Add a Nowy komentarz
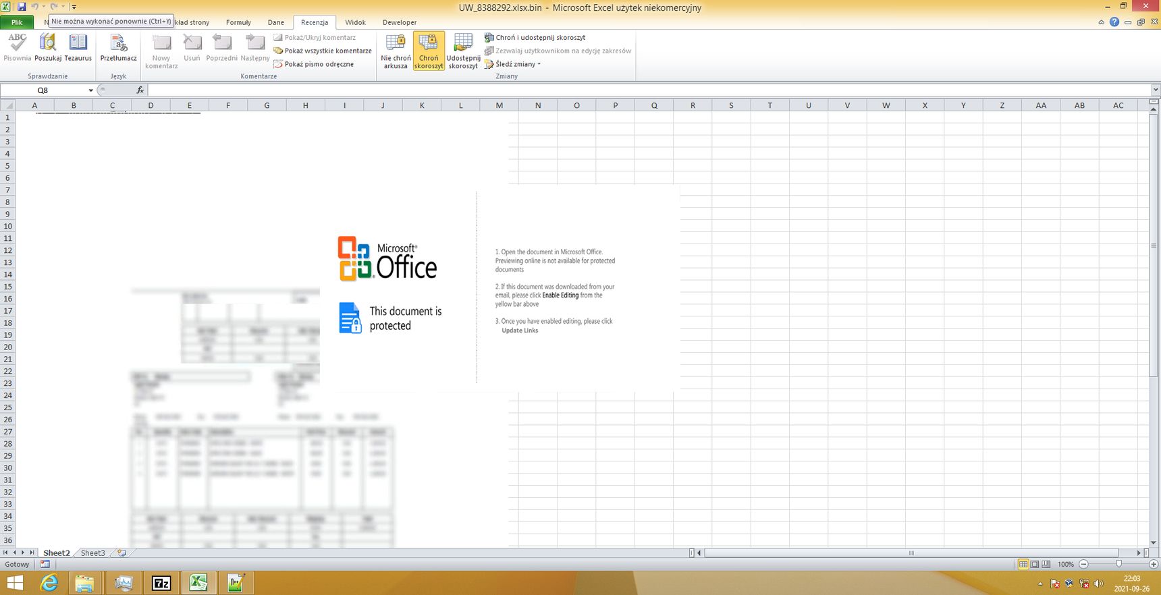 [161, 51]
